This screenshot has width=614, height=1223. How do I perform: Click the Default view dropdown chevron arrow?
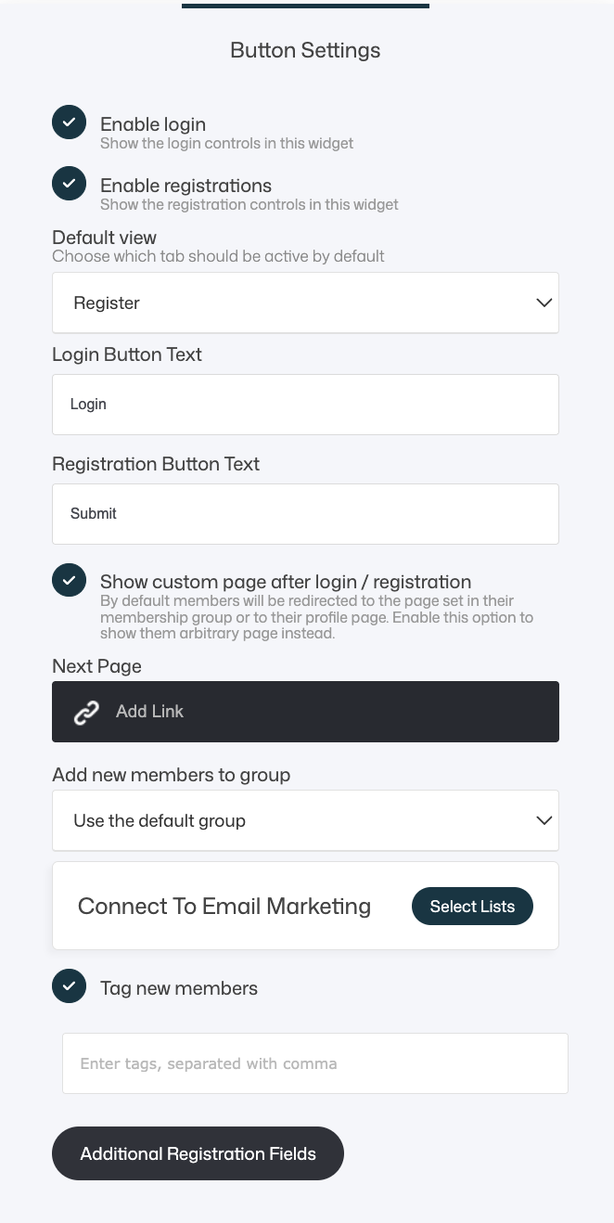pyautogui.click(x=544, y=303)
